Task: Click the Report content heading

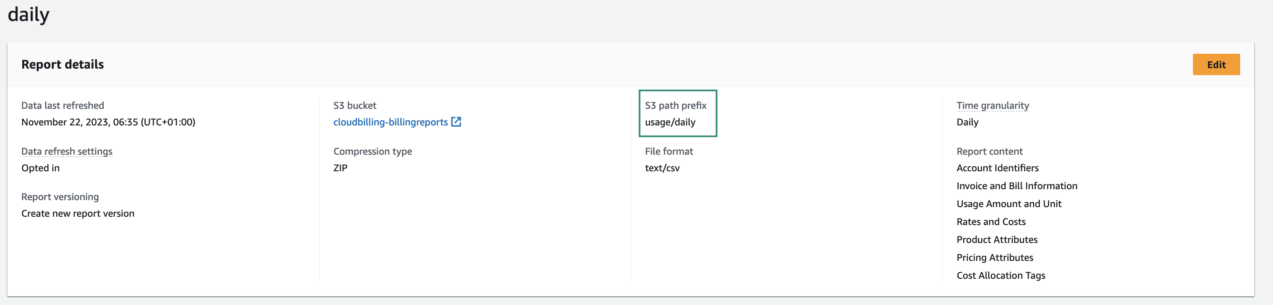Action: pyautogui.click(x=989, y=151)
